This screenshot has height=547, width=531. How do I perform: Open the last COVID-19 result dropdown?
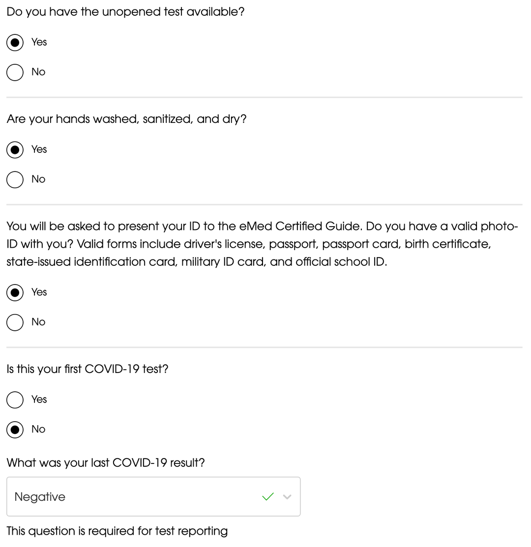click(x=153, y=496)
